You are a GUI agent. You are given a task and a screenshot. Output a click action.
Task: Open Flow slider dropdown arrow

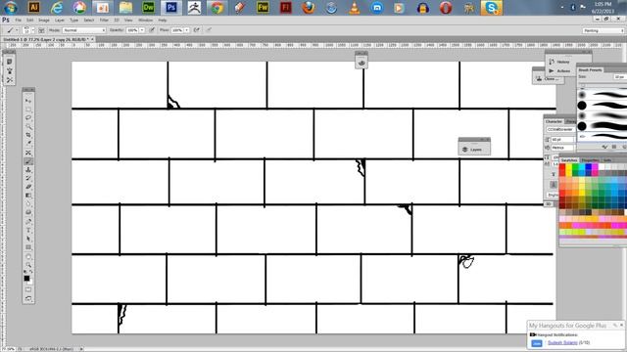[x=187, y=30]
